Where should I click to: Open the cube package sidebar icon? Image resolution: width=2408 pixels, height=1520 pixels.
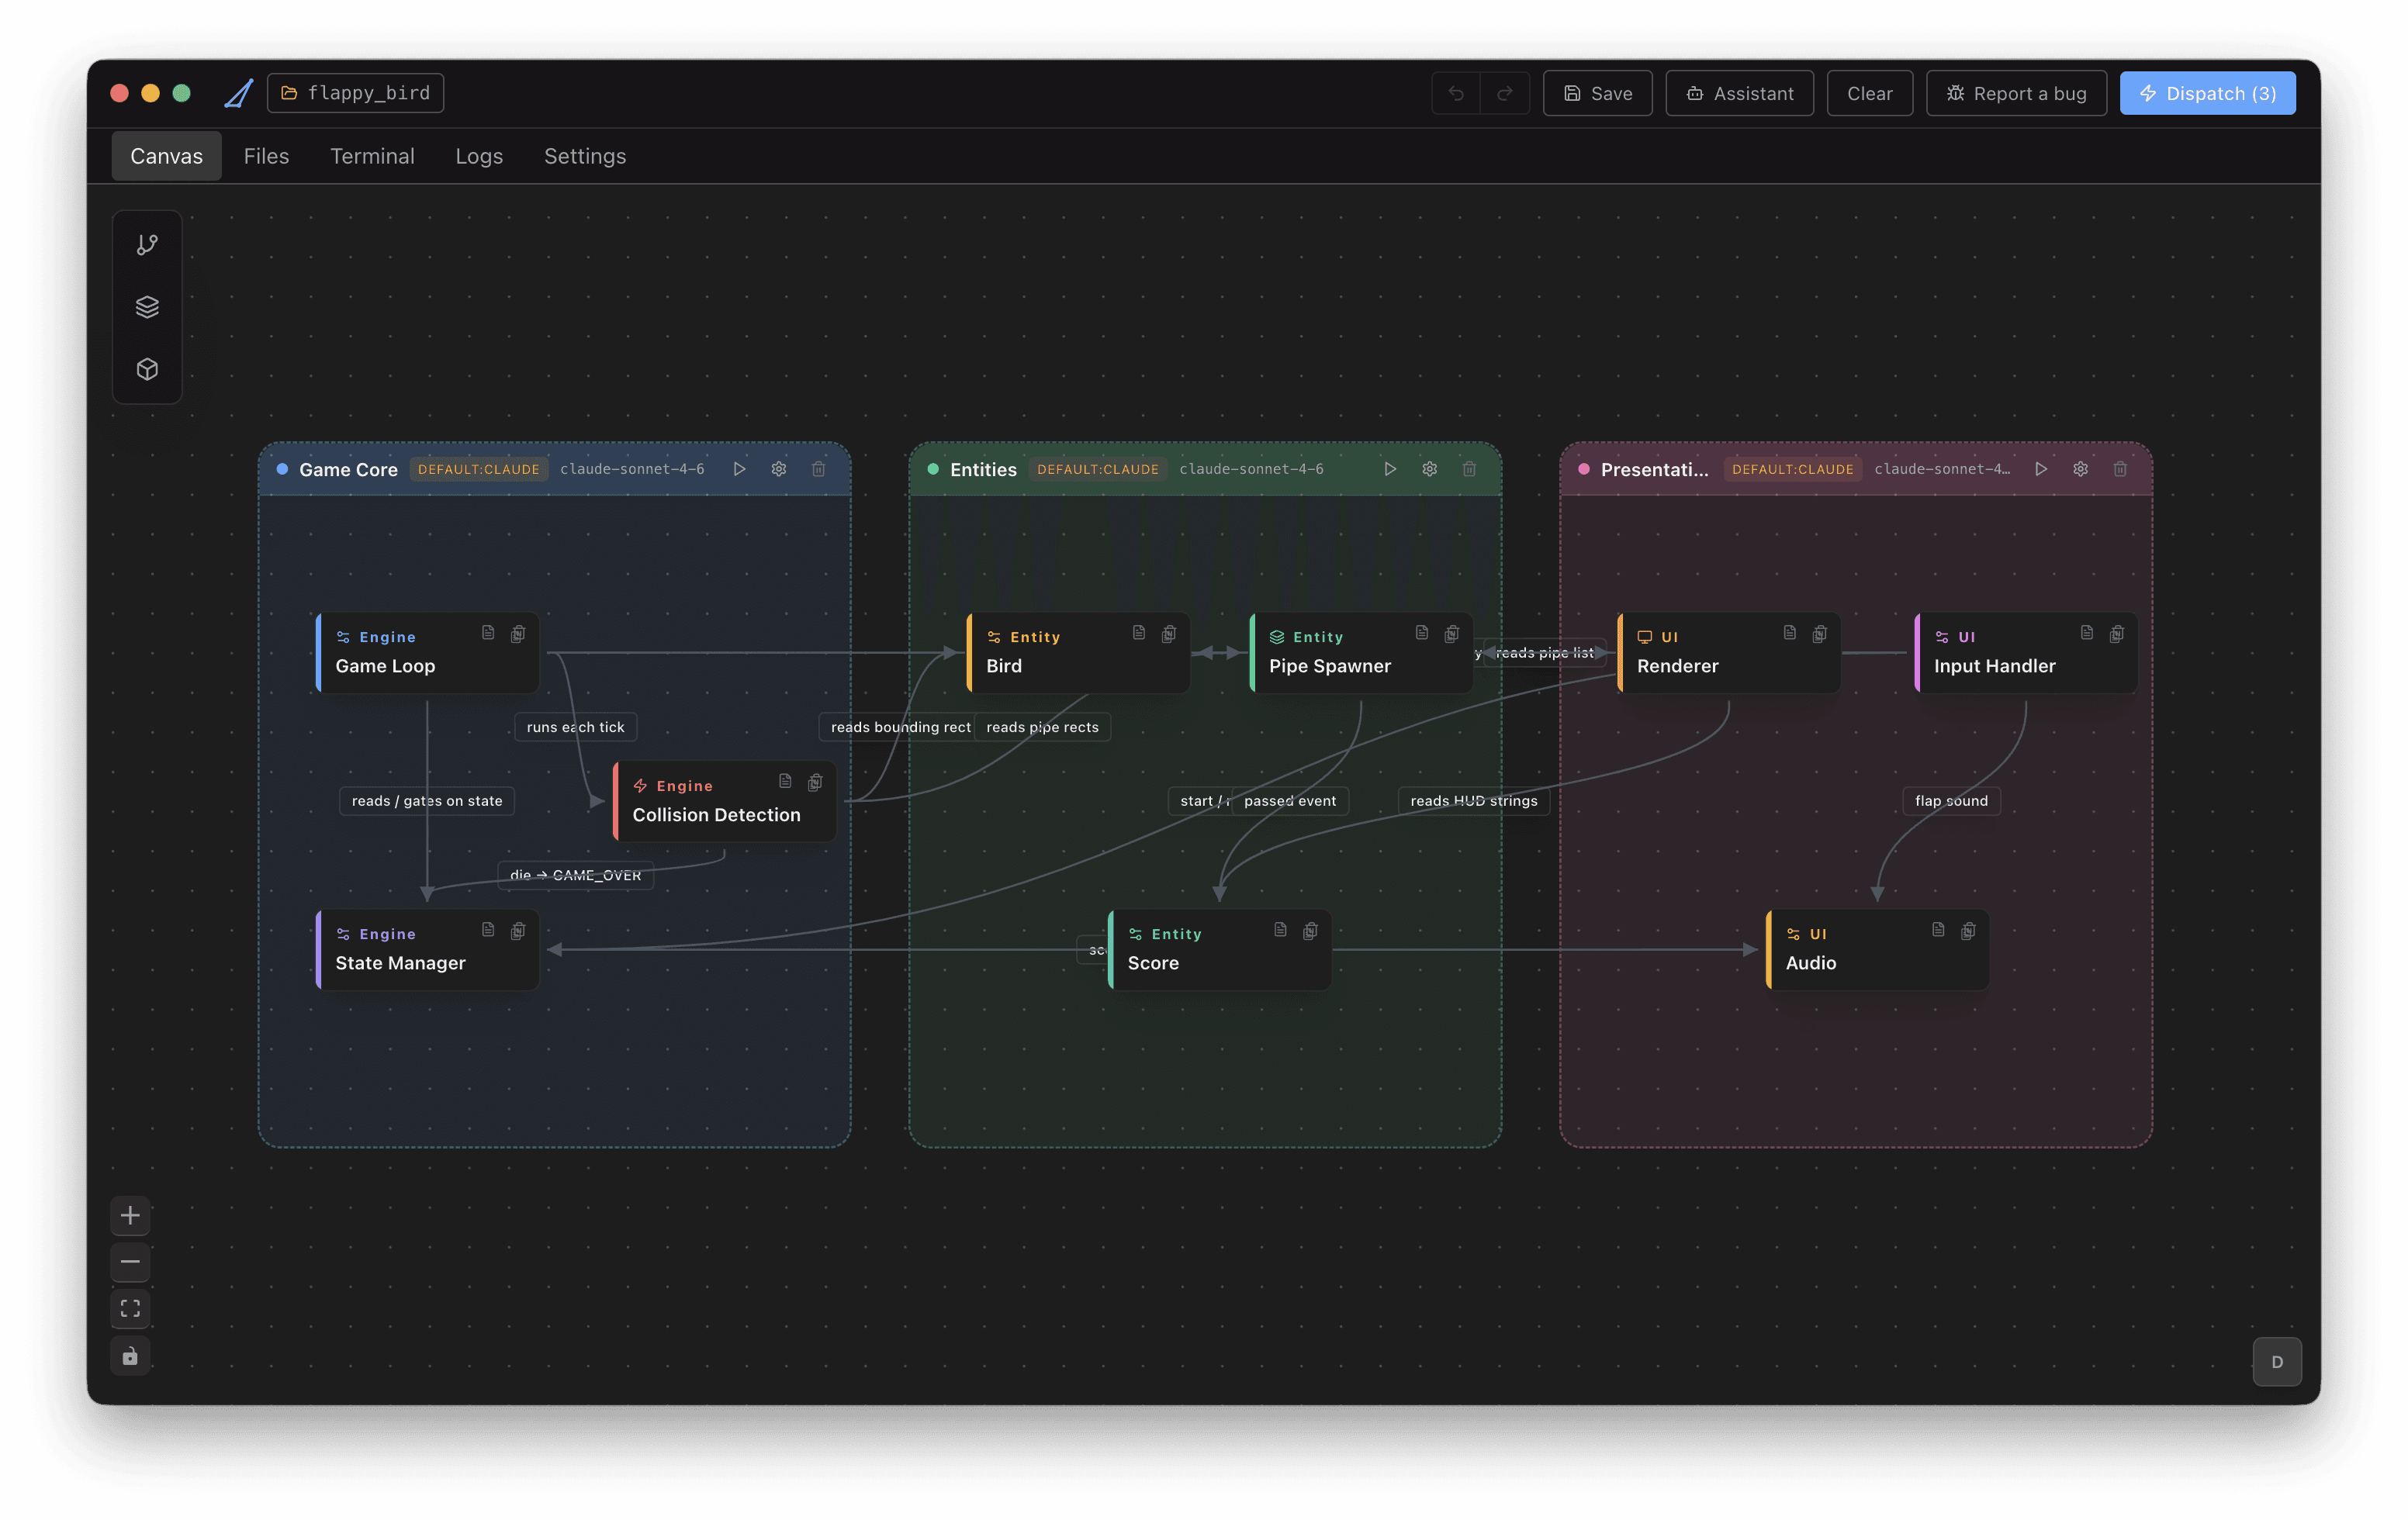pos(147,369)
